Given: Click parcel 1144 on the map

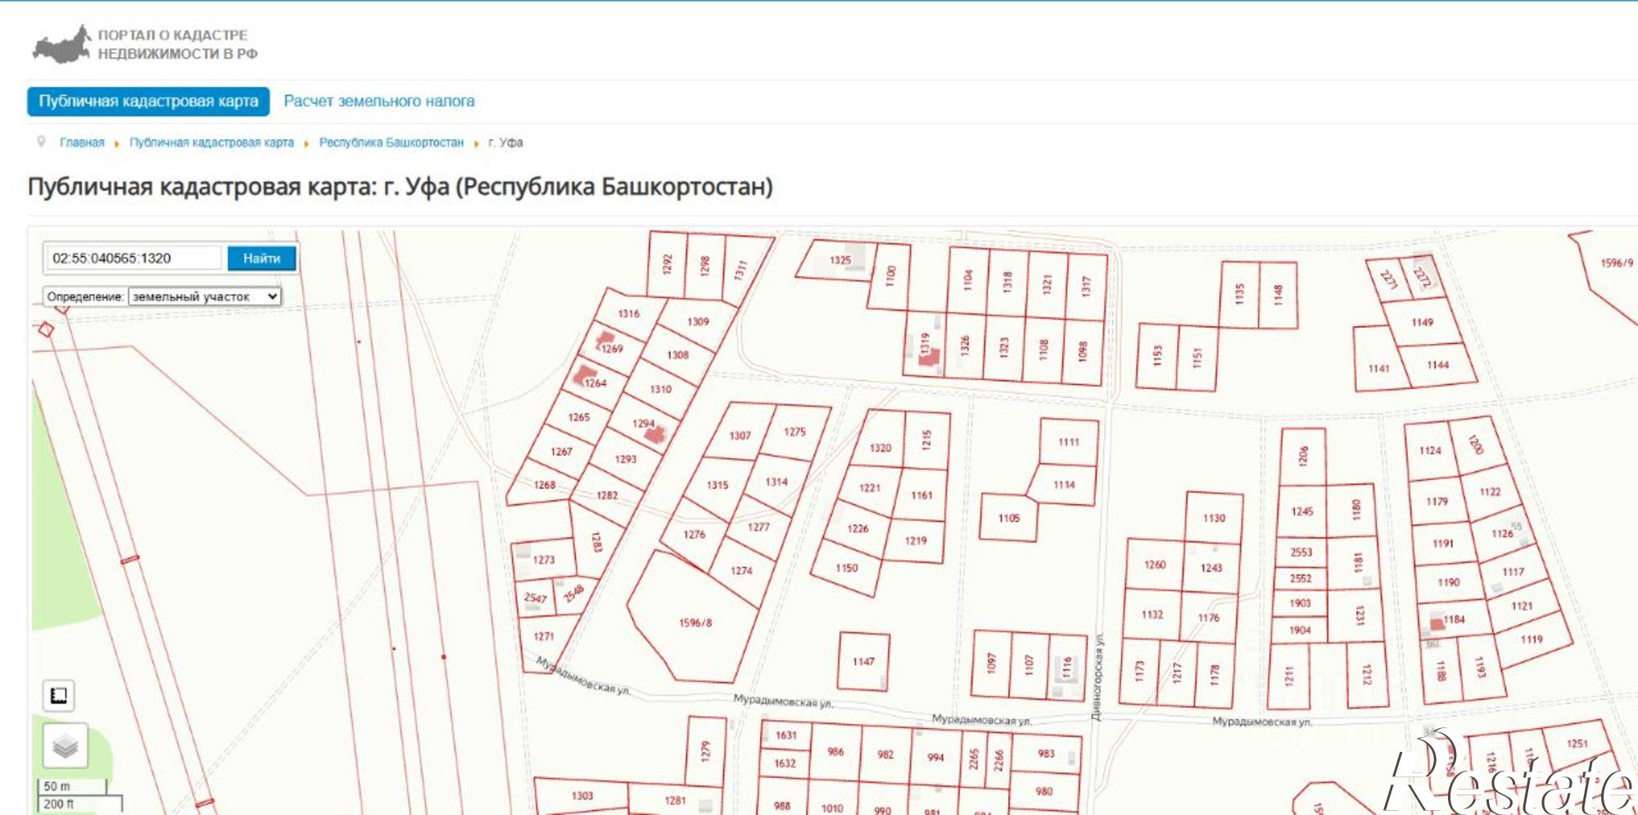Looking at the screenshot, I should 1438,364.
